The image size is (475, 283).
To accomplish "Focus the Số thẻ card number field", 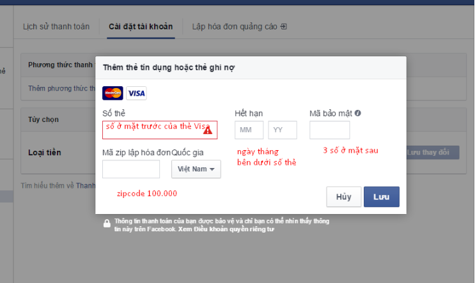I will (x=160, y=130).
